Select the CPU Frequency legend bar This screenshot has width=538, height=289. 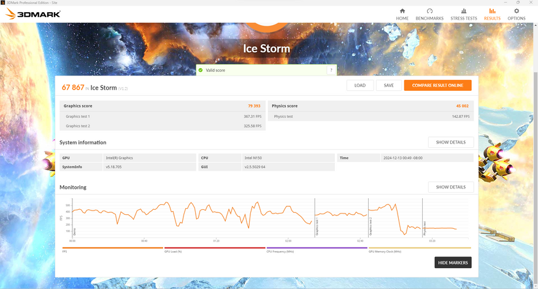click(x=317, y=248)
